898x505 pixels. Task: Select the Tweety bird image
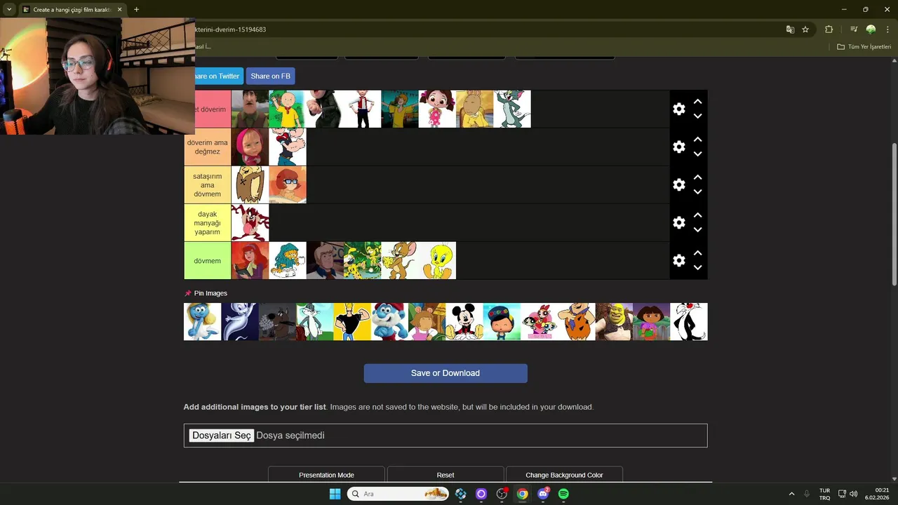coord(437,260)
